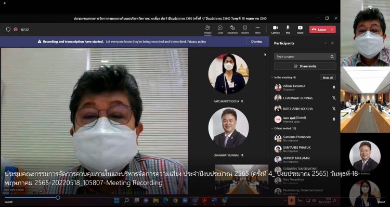Click the Share invite button
This screenshot has width=390, height=207.
(x=305, y=66)
